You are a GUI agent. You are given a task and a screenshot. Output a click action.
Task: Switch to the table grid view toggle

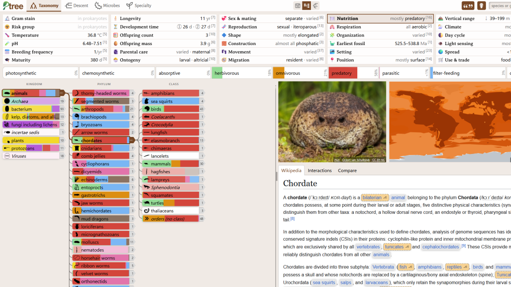tap(298, 6)
